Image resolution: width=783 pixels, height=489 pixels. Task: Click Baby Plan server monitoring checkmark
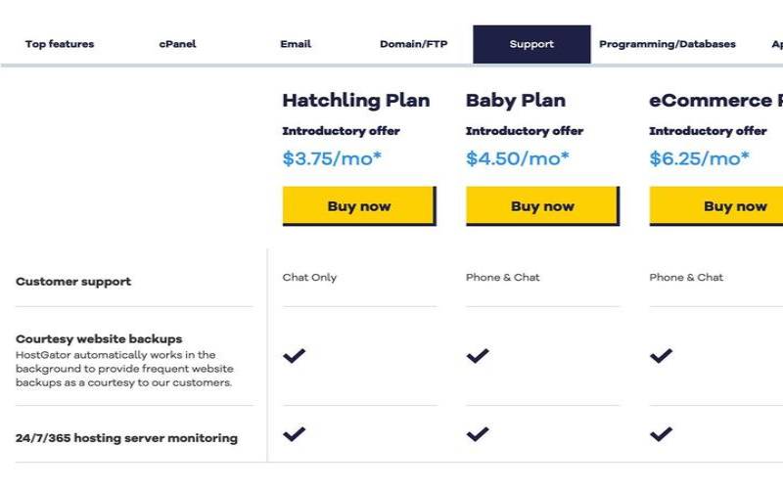click(478, 434)
